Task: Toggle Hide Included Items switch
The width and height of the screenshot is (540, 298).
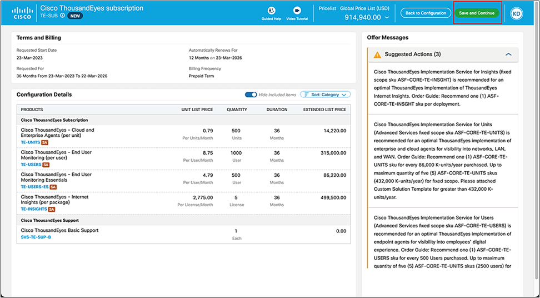Action: (251, 95)
